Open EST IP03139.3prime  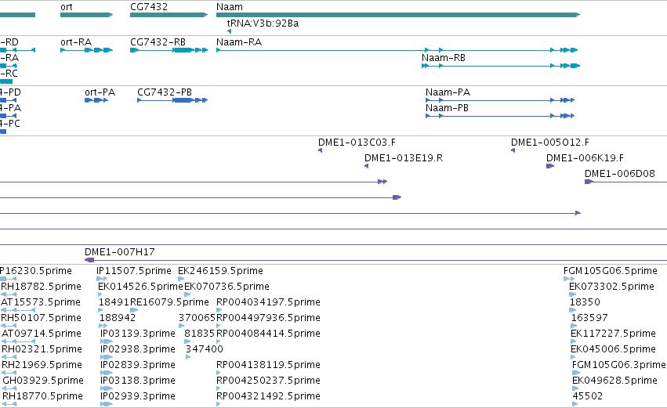pyautogui.click(x=138, y=334)
